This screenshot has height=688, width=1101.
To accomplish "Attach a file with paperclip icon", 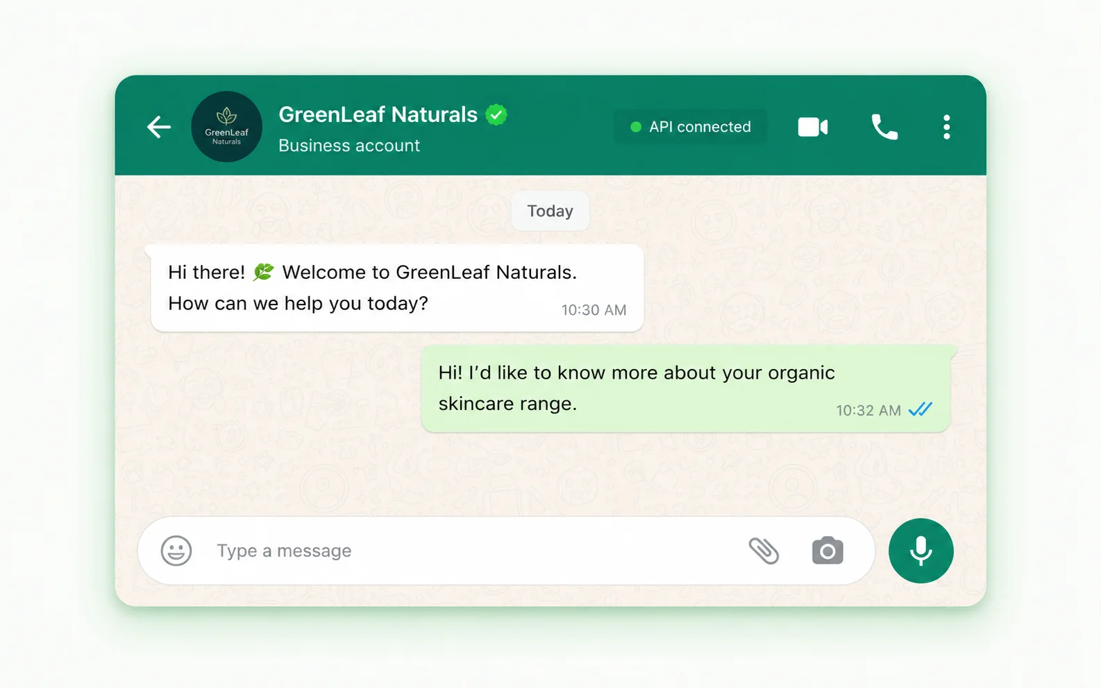I will 764,551.
